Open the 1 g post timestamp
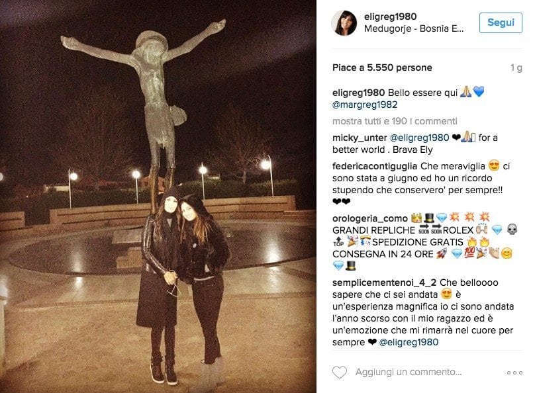 [x=516, y=67]
